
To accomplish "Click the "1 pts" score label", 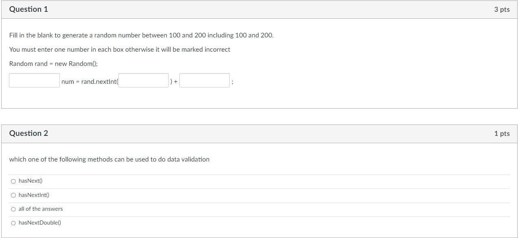I will (502, 133).
